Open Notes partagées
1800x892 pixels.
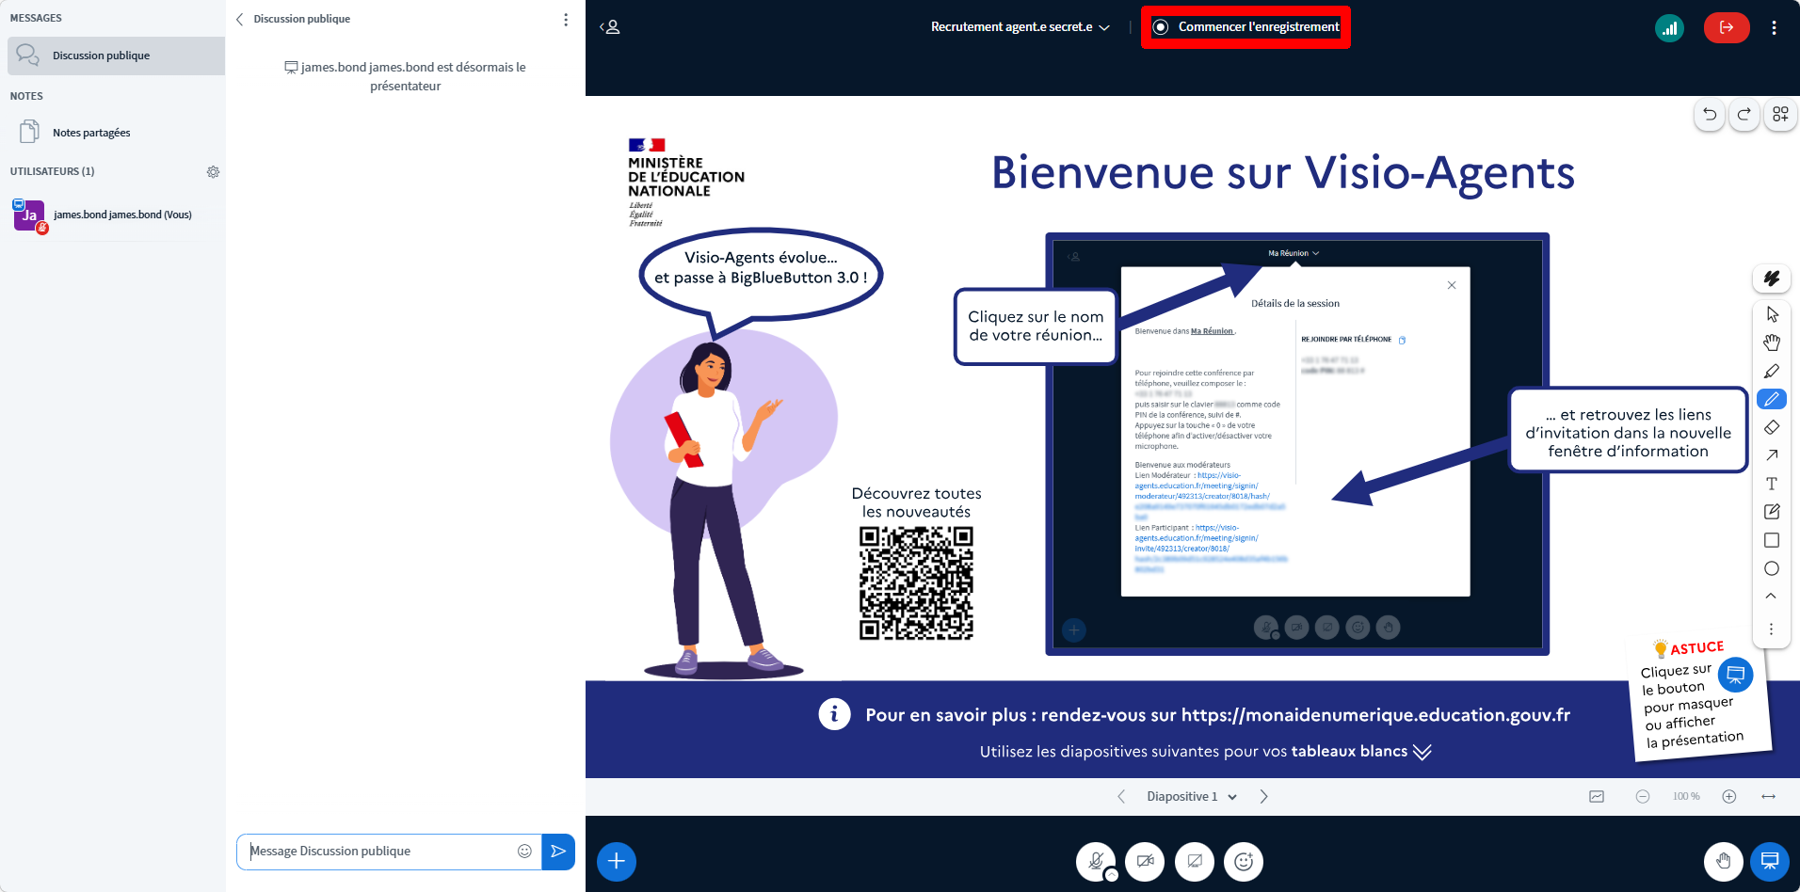[116, 133]
